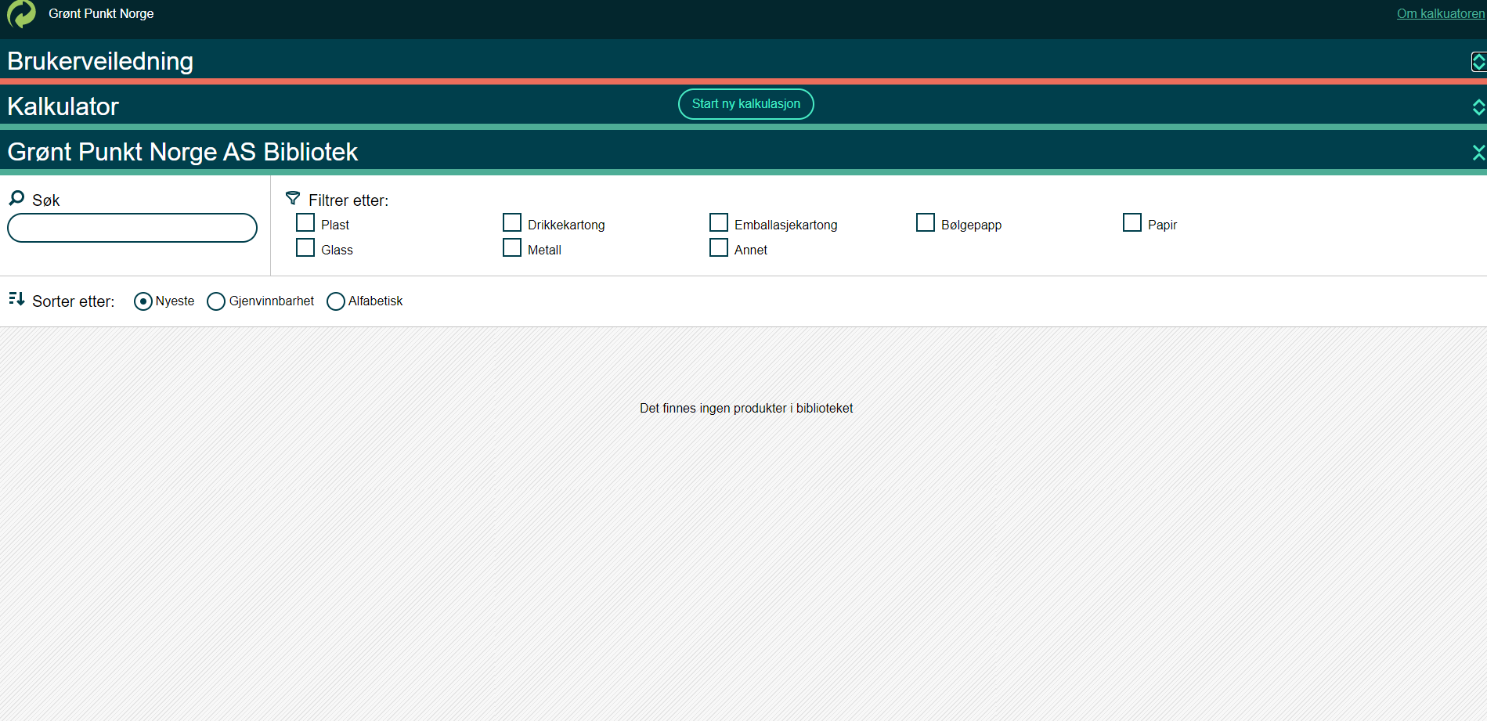Select the Nyeste sort radio button
The height and width of the screenshot is (721, 1487).
click(143, 301)
